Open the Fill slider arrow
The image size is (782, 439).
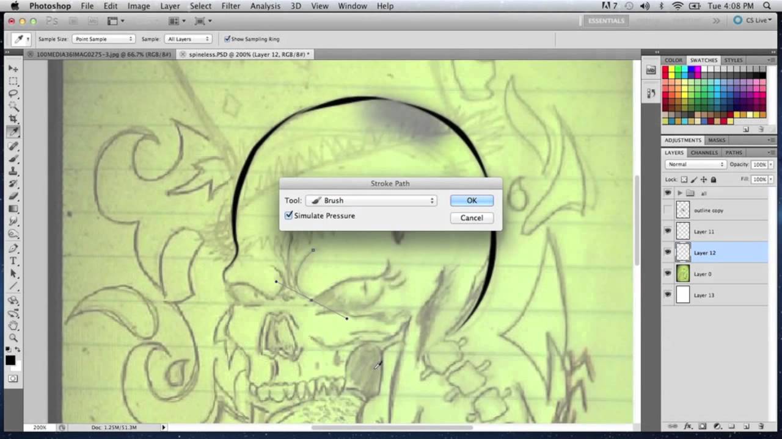point(771,180)
